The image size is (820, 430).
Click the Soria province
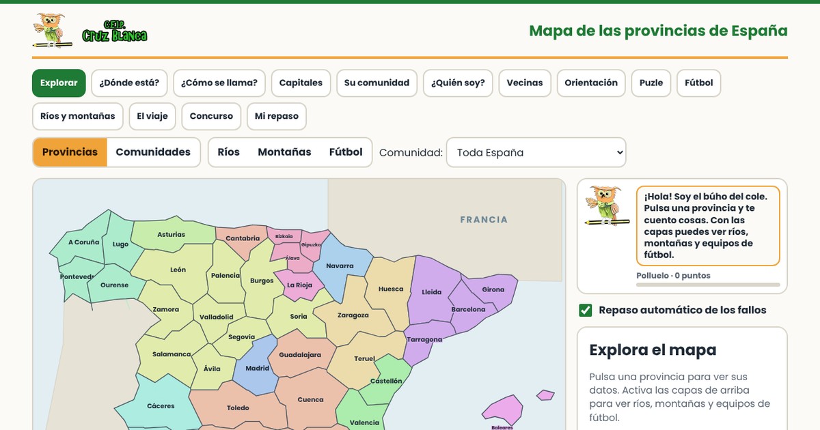point(299,317)
